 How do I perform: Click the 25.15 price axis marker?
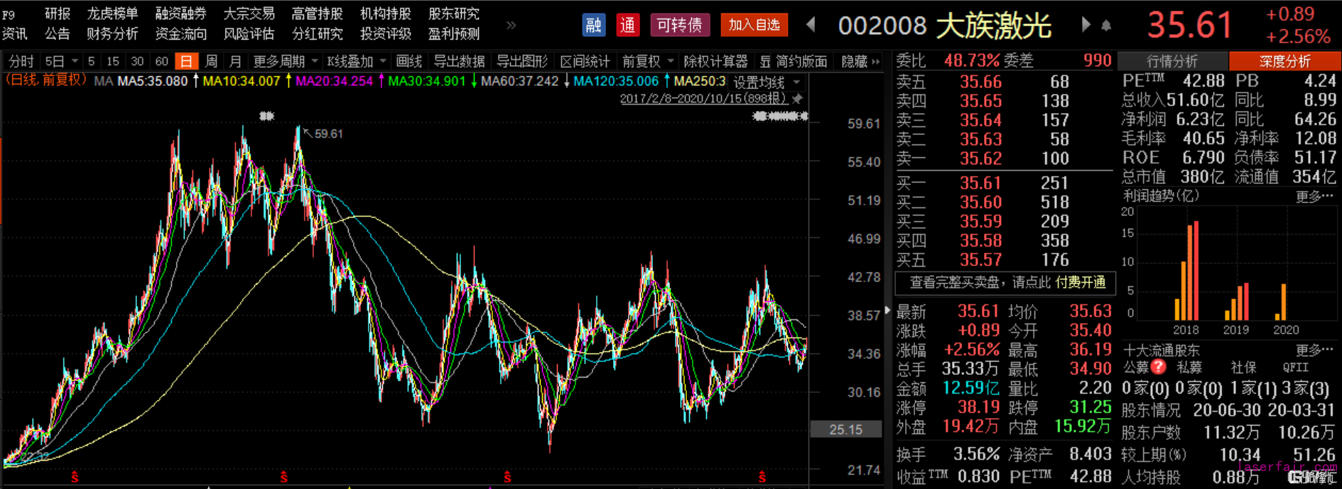pyautogui.click(x=845, y=429)
